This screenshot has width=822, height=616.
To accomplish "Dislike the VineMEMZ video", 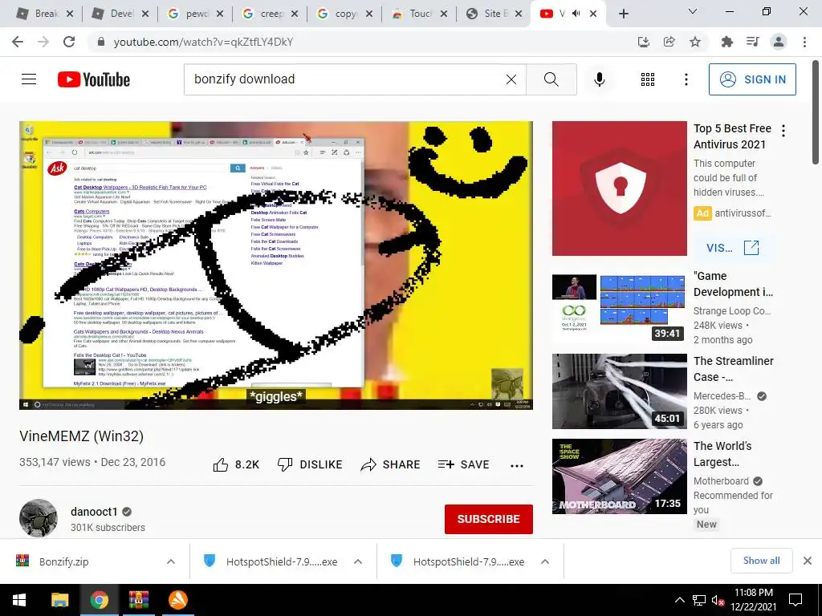I will (310, 464).
